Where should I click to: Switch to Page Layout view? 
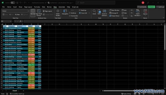click(47, 11)
